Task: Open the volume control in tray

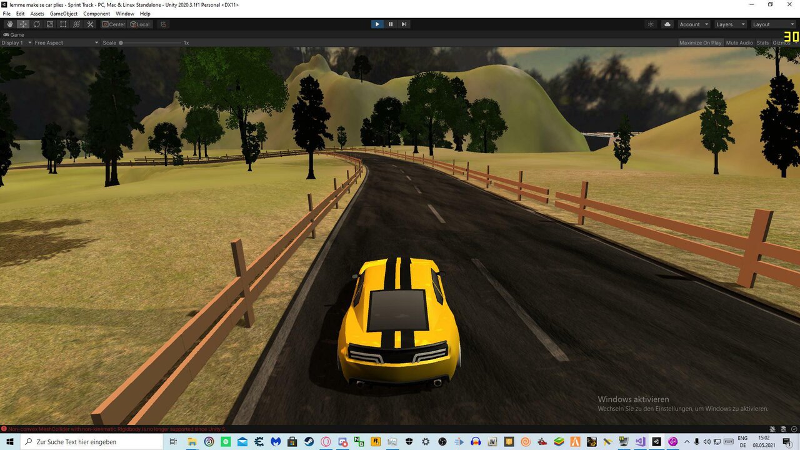Action: point(707,442)
